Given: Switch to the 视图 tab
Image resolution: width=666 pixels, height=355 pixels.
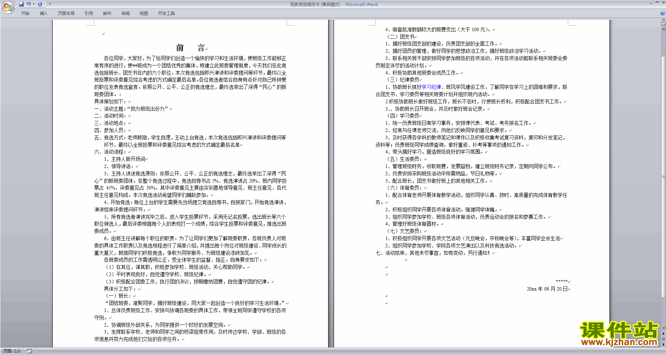Looking at the screenshot, I should pyautogui.click(x=144, y=14).
